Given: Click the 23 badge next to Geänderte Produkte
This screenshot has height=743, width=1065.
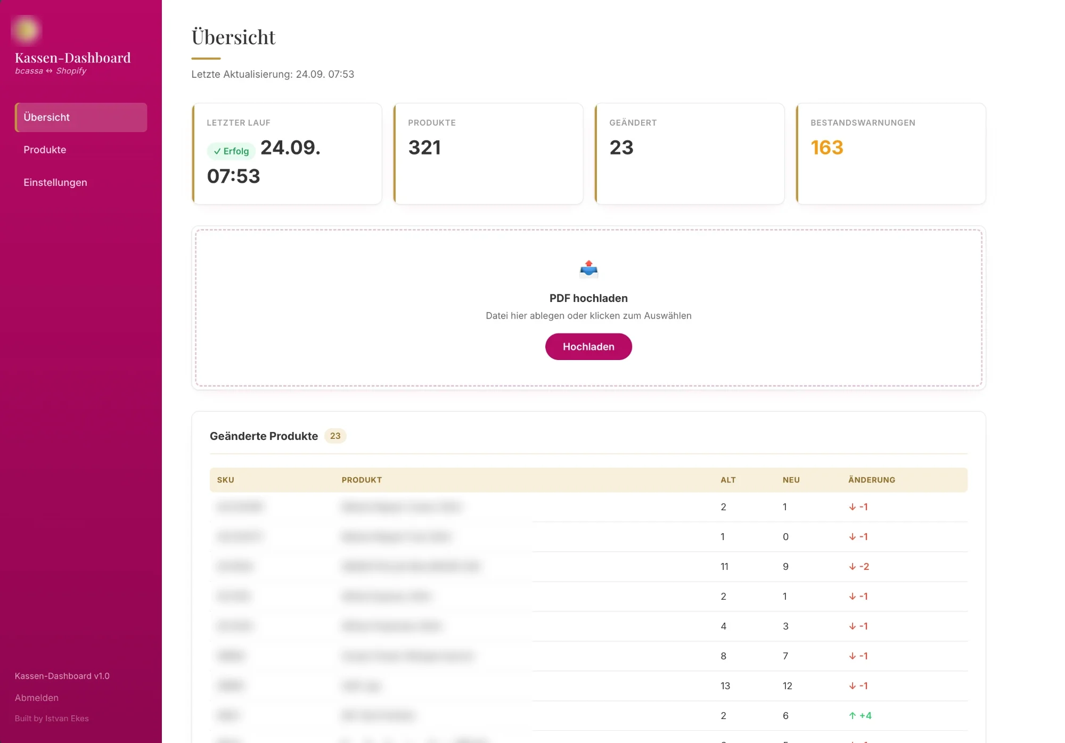Looking at the screenshot, I should click(335, 436).
